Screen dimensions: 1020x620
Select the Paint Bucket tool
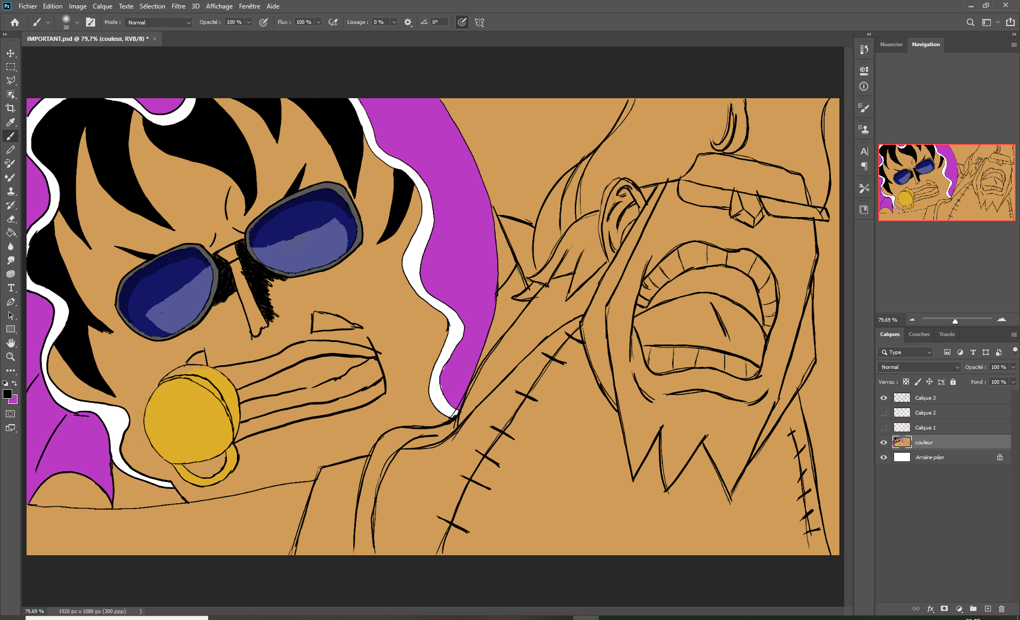pyautogui.click(x=11, y=232)
